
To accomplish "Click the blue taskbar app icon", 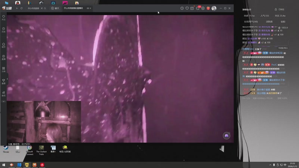I will (19, 165).
